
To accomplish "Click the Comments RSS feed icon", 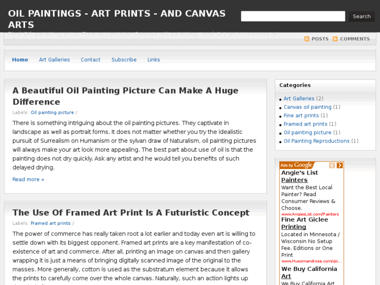I will point(335,39).
